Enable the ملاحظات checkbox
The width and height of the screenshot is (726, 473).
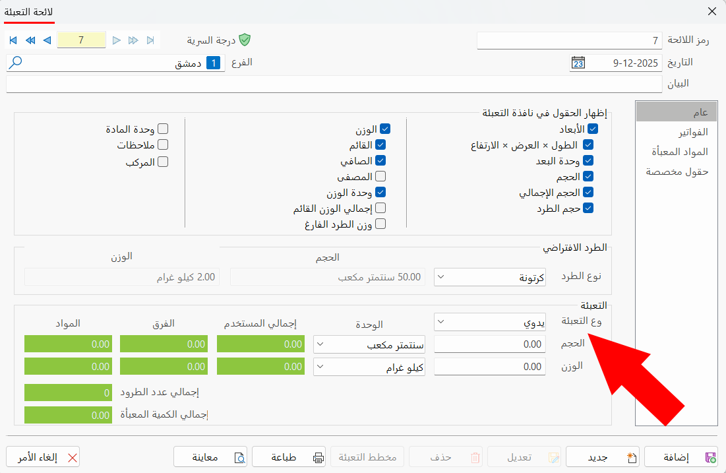pos(162,144)
